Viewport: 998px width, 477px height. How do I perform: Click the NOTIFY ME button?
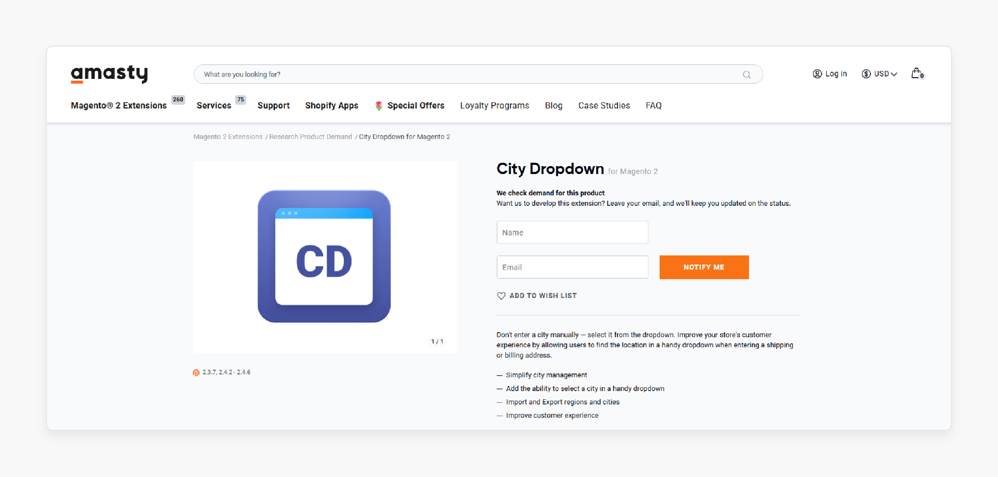pos(704,267)
